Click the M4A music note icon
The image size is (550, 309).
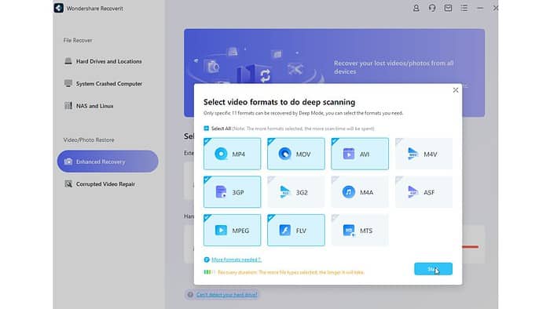click(x=349, y=192)
